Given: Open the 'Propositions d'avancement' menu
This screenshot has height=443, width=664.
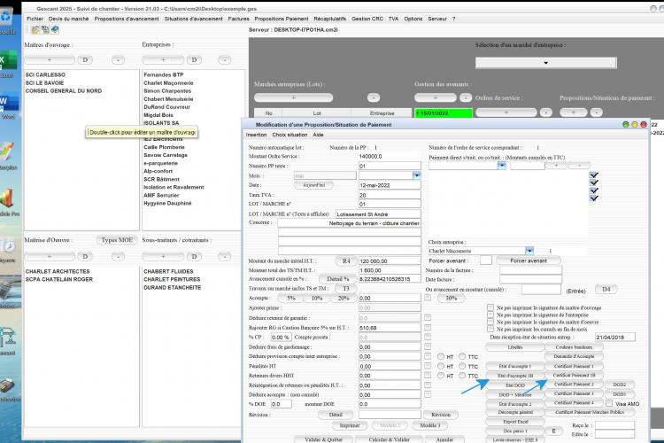Looking at the screenshot, I should coord(127,19).
